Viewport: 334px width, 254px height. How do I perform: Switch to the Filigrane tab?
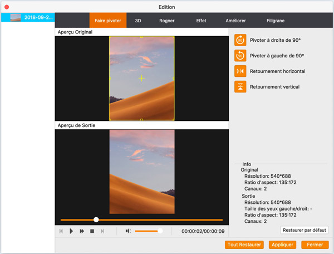tap(276, 21)
